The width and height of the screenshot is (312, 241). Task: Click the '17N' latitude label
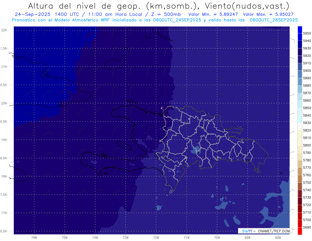(x=4, y=213)
